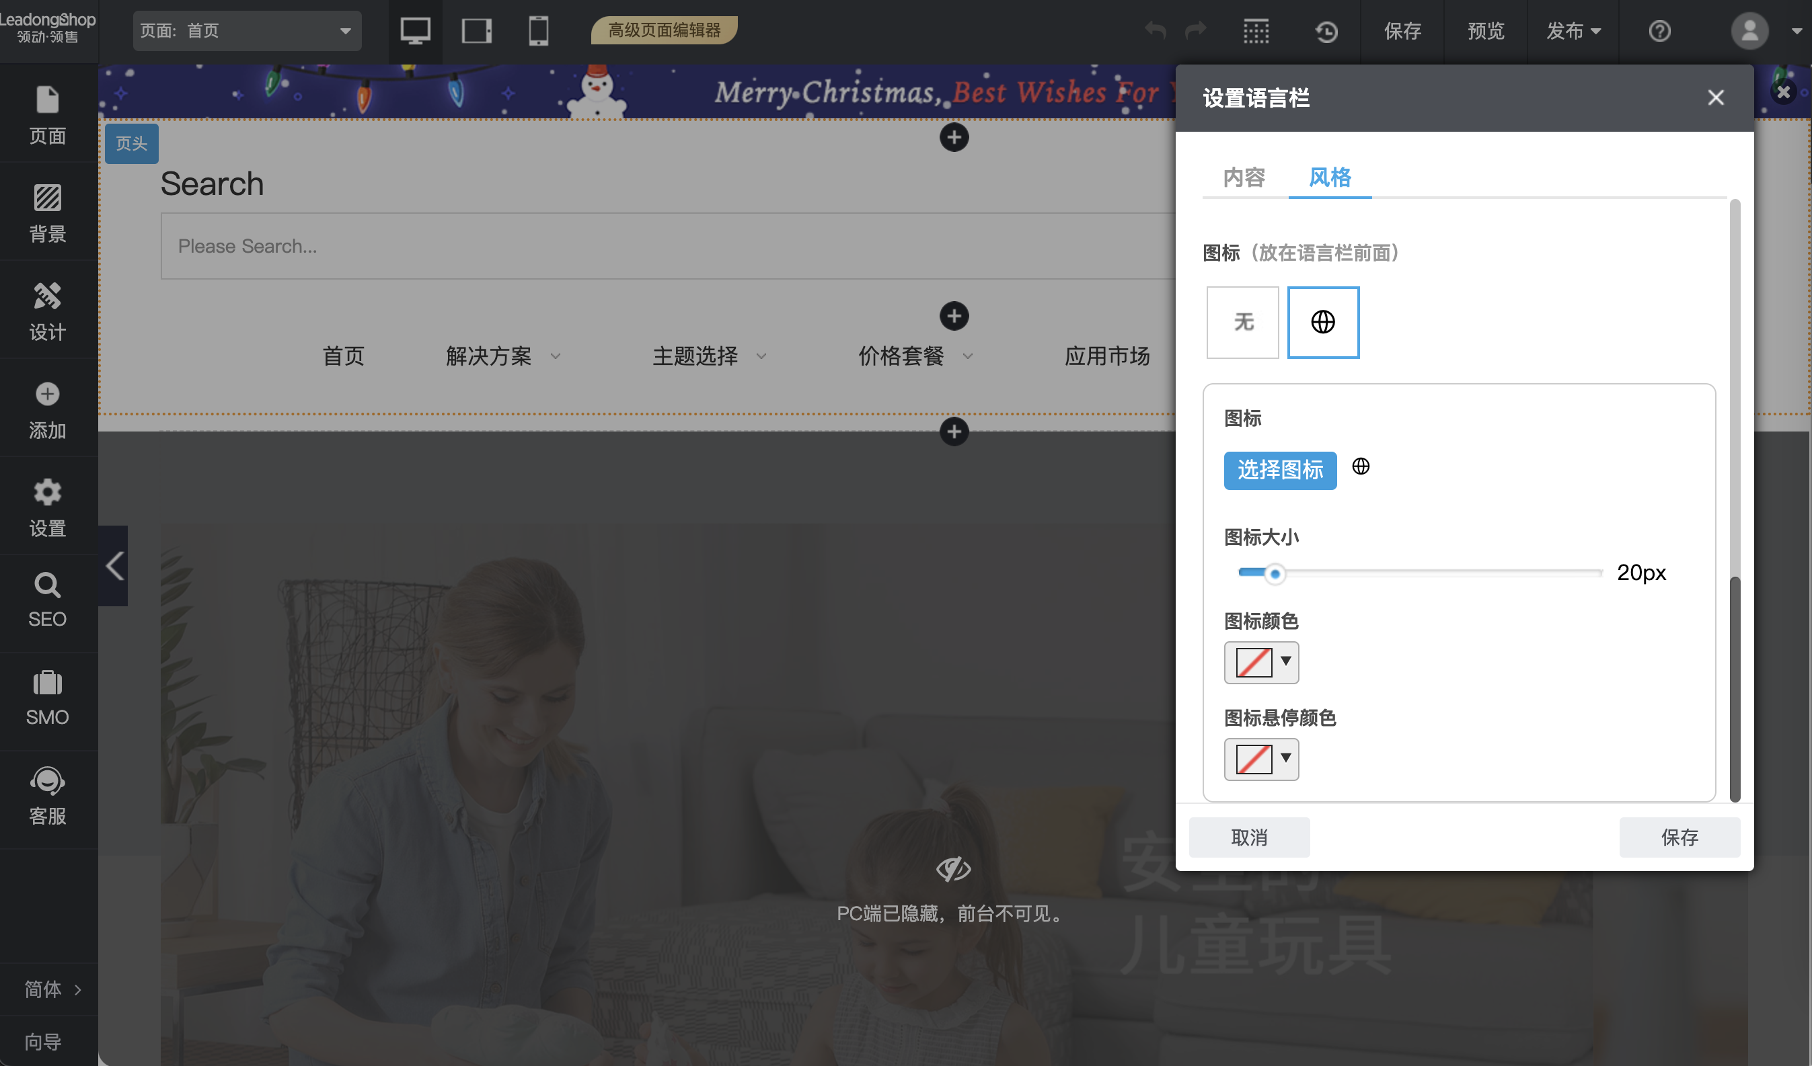Open the 发布 publish dropdown
This screenshot has width=1812, height=1066.
(x=1573, y=31)
